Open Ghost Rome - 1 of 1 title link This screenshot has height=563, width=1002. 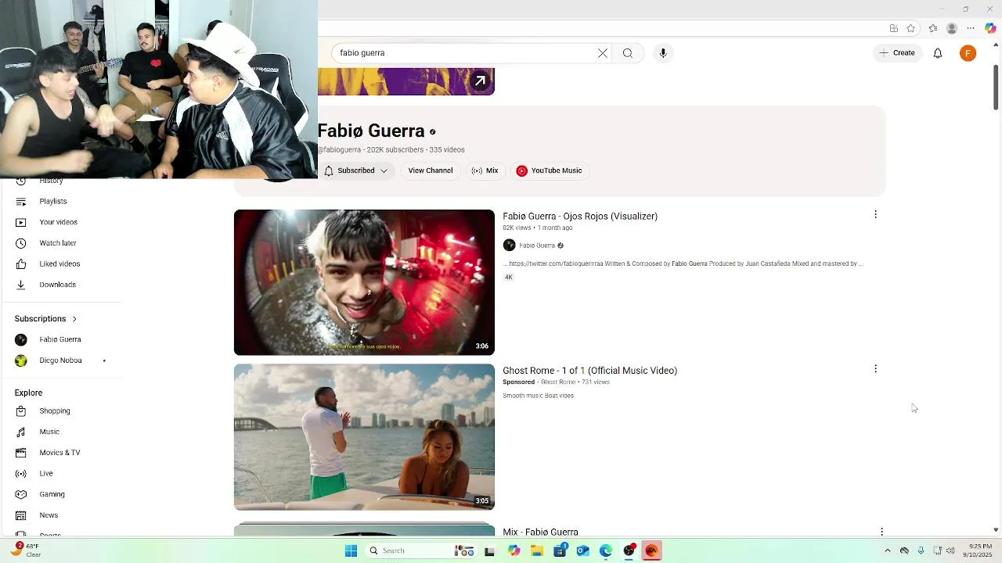(x=589, y=371)
